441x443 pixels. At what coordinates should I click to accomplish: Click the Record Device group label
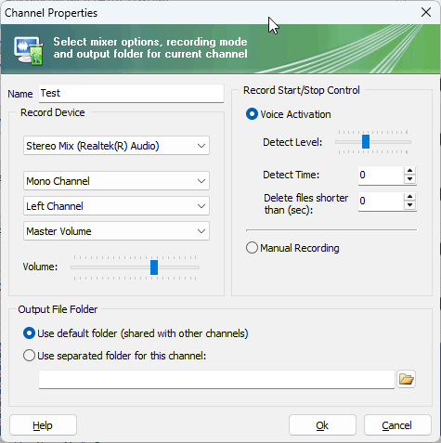(53, 112)
